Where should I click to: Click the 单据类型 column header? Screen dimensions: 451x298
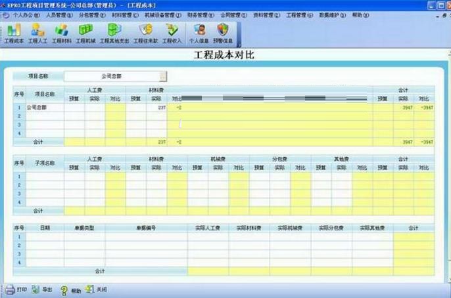pyautogui.click(x=84, y=228)
